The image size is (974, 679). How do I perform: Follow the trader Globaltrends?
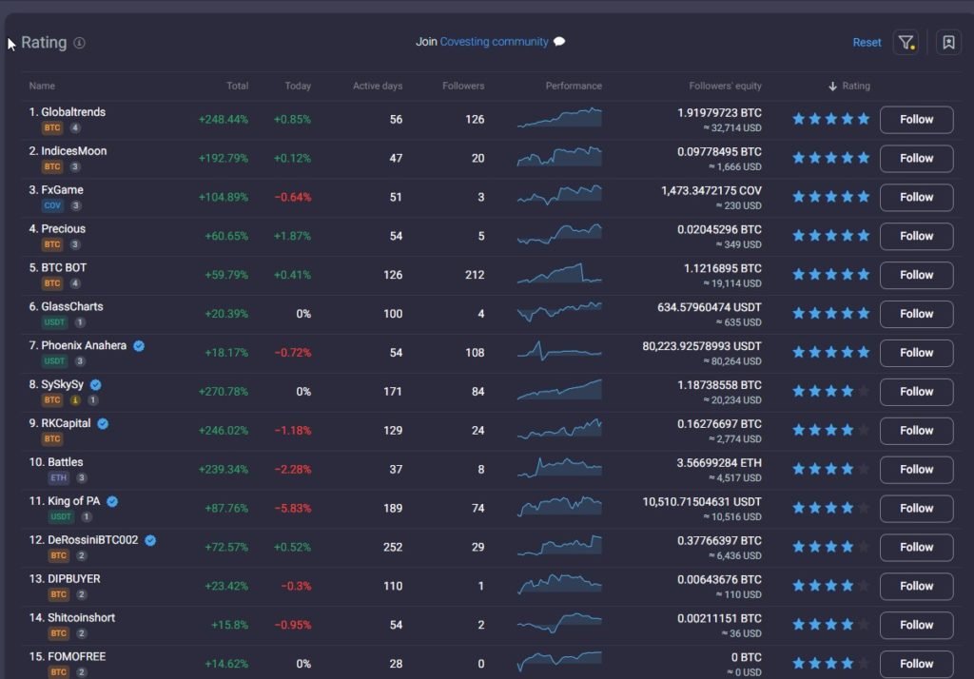915,120
